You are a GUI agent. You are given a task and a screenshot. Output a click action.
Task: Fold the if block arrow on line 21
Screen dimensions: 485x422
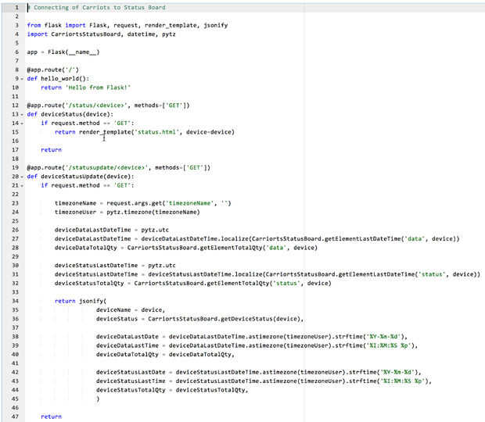[22, 186]
